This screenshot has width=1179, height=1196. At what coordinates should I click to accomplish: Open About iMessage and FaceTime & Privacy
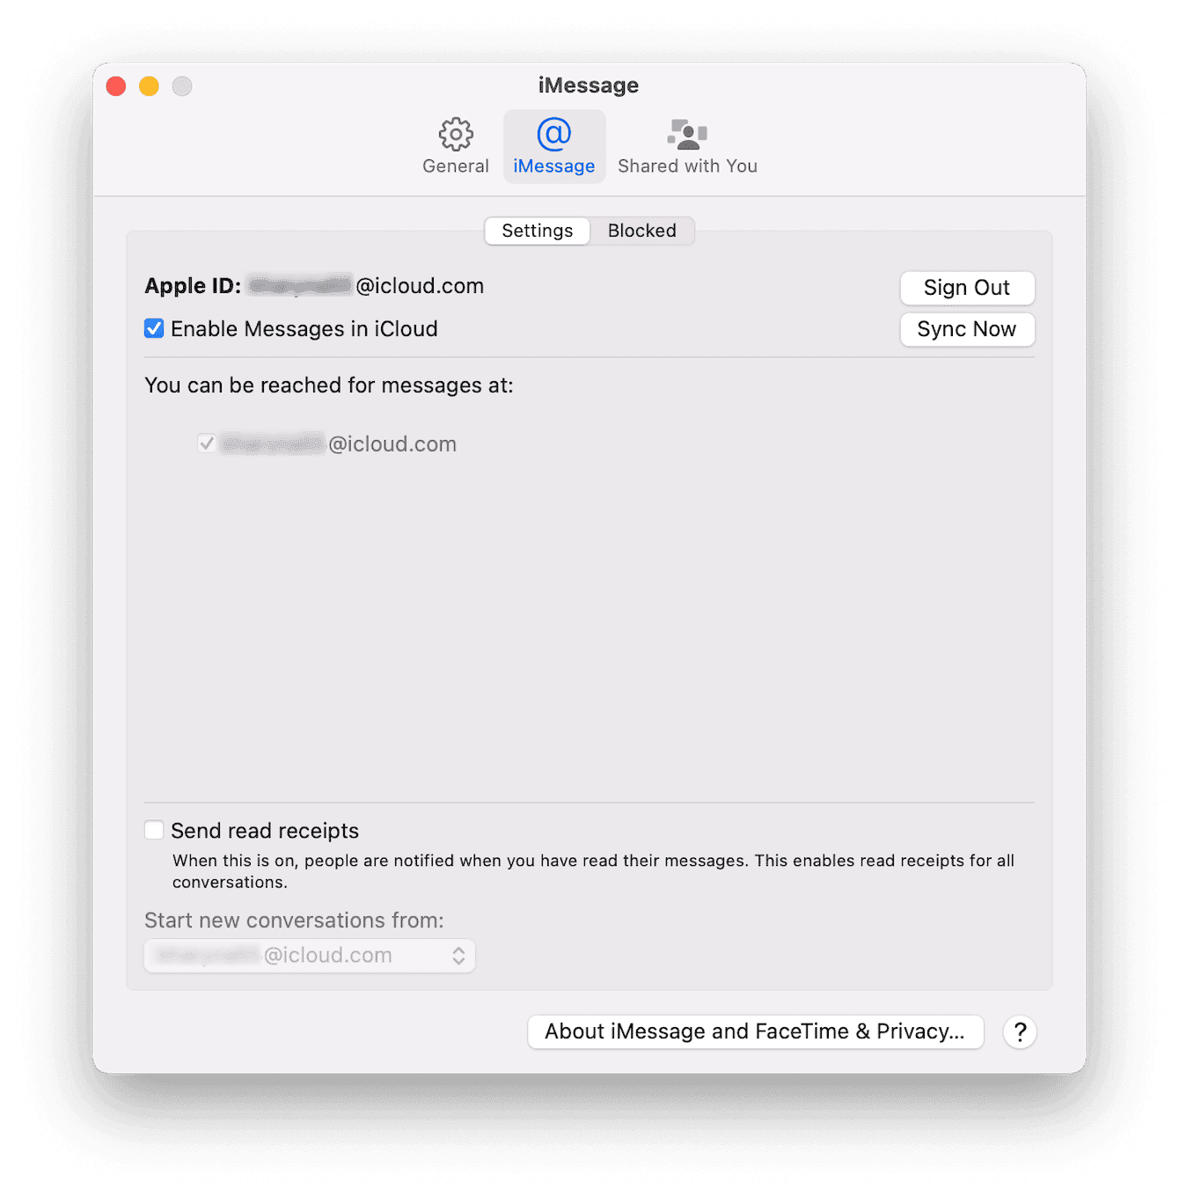click(x=755, y=1031)
